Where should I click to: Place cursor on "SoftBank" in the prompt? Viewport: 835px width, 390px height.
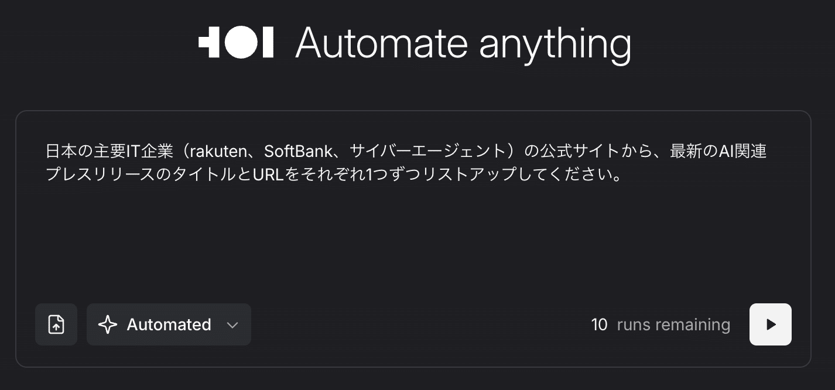pyautogui.click(x=290, y=152)
